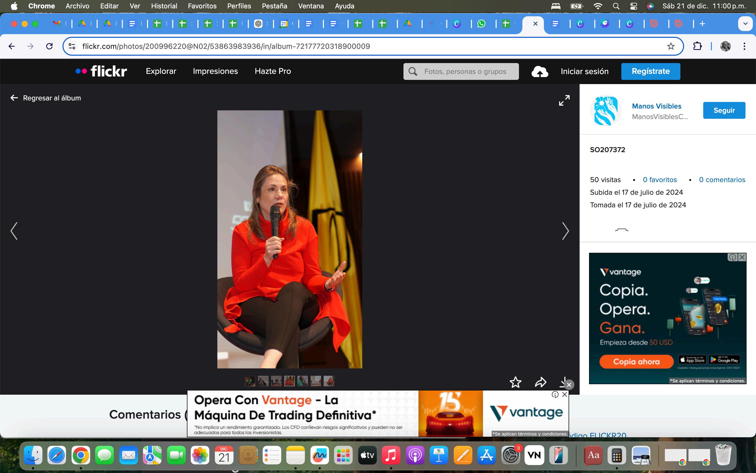This screenshot has width=756, height=473.
Task: Open the Chrome three-dot menu
Action: [744, 46]
